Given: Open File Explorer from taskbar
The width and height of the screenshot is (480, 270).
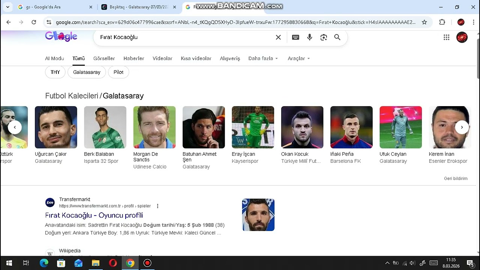Looking at the screenshot, I should [x=96, y=263].
